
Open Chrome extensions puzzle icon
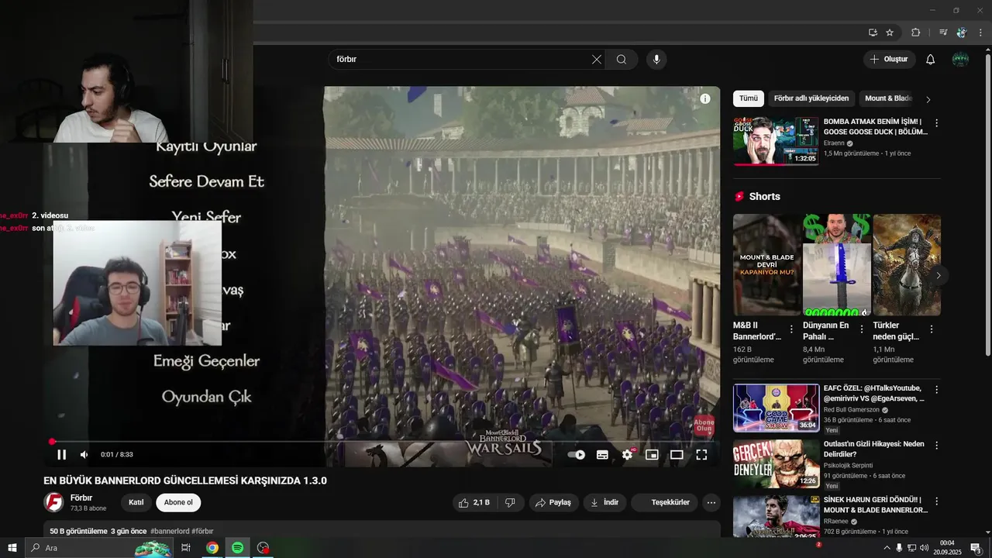coord(916,33)
